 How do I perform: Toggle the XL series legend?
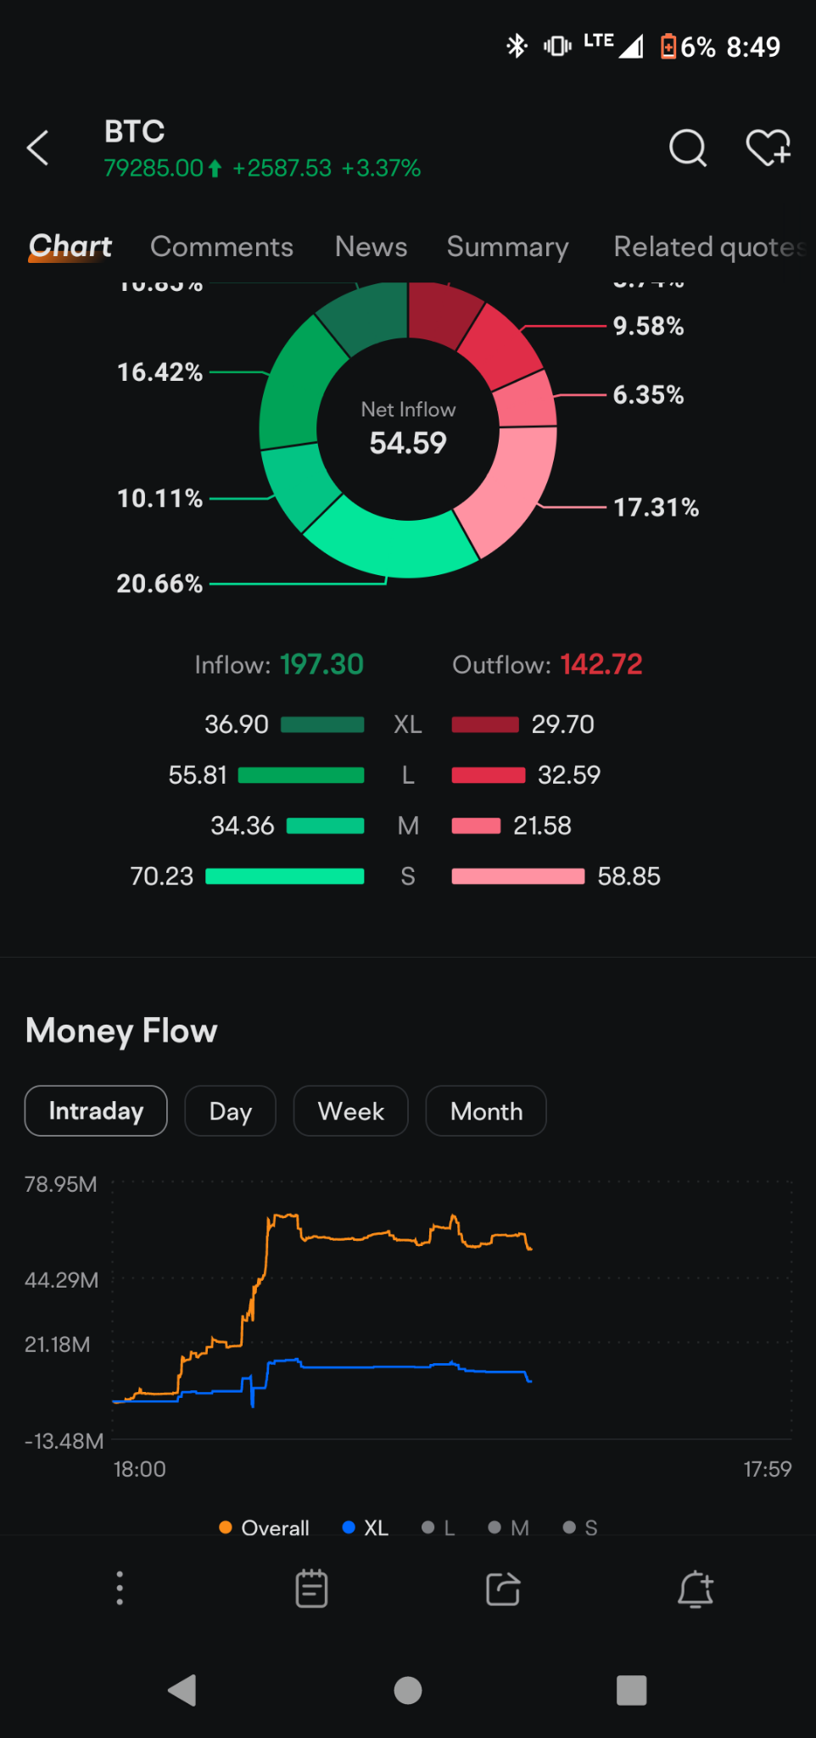tap(365, 1528)
